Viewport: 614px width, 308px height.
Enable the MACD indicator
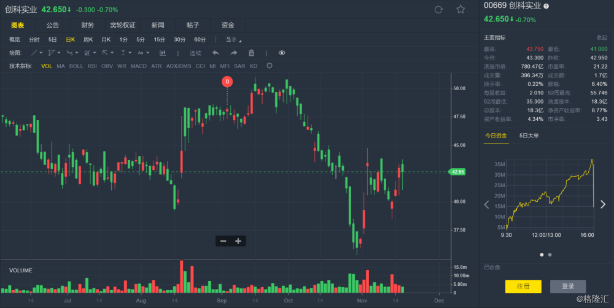tap(139, 66)
